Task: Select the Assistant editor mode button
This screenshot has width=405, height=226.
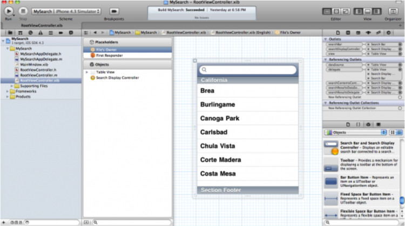Action: tap(336, 12)
